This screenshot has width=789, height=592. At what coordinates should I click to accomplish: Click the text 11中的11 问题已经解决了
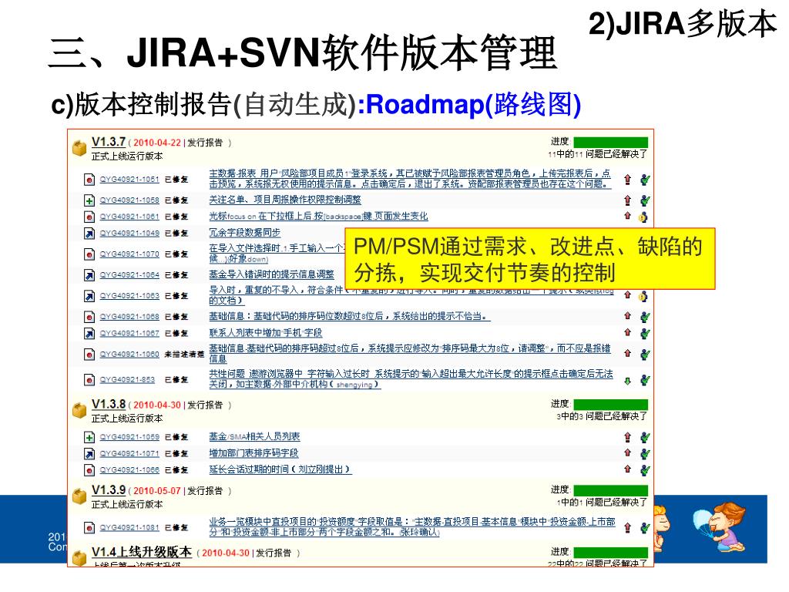597,154
